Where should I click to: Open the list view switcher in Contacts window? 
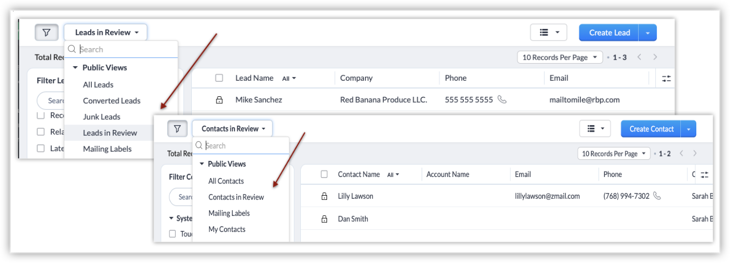pyautogui.click(x=595, y=129)
